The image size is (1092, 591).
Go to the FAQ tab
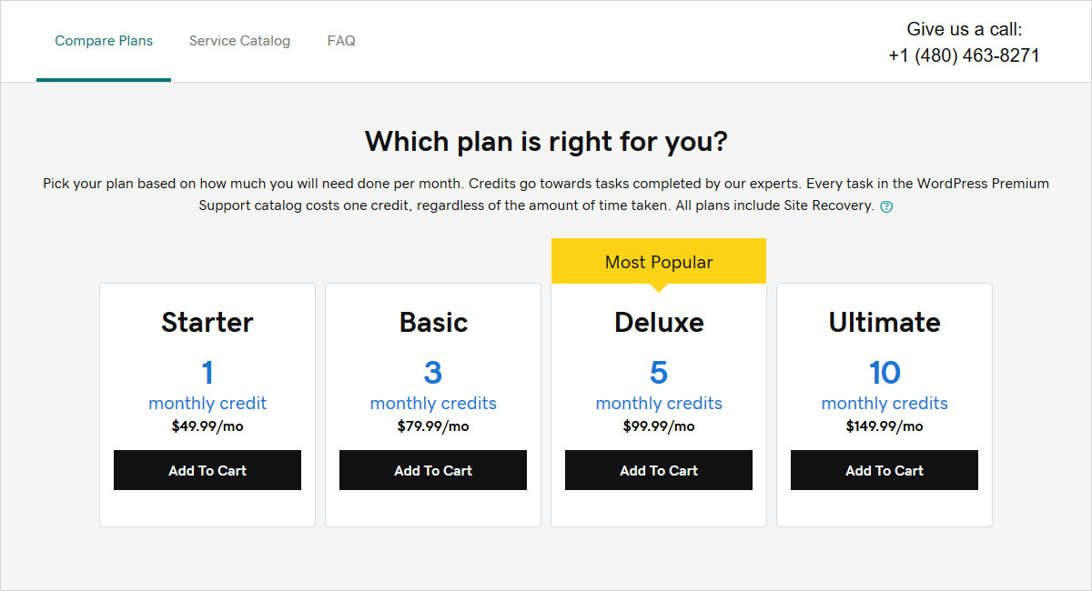(x=341, y=41)
